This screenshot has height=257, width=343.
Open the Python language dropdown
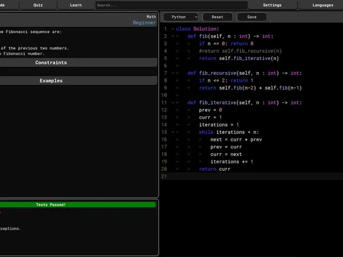point(181,17)
